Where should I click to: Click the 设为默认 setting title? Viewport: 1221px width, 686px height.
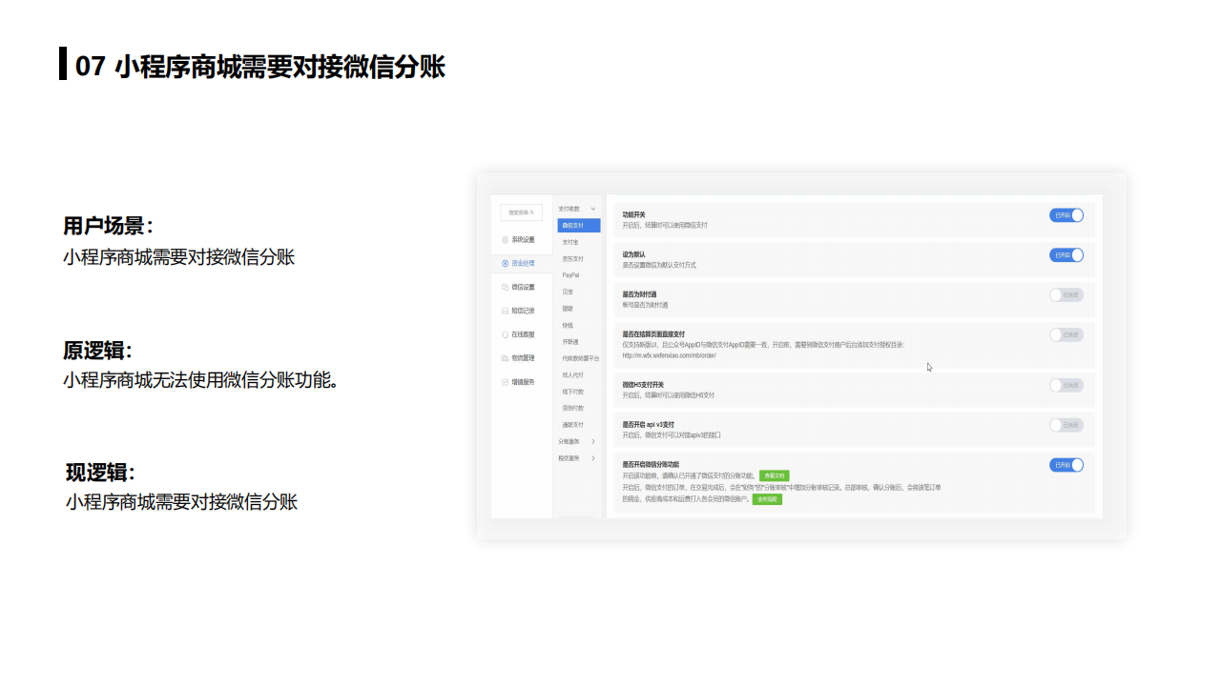tap(634, 255)
